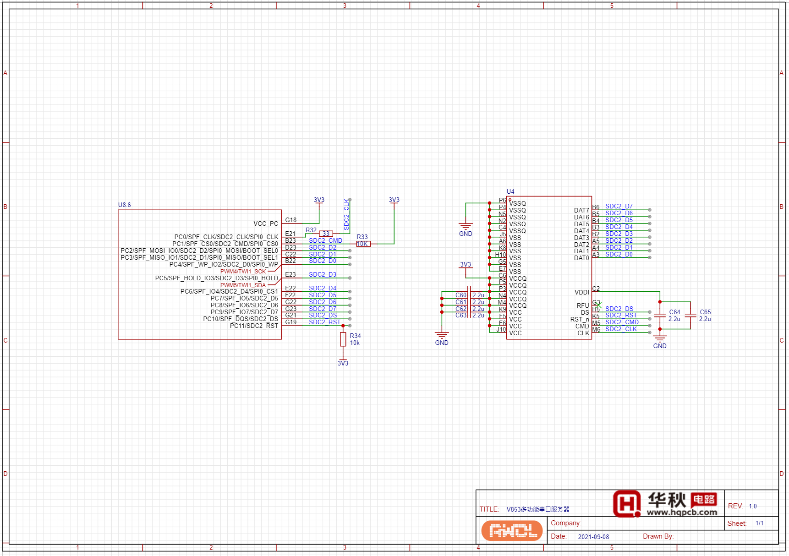This screenshot has width=789, height=556.
Task: Click the green no-connect X on pin G3
Action: click(x=598, y=305)
